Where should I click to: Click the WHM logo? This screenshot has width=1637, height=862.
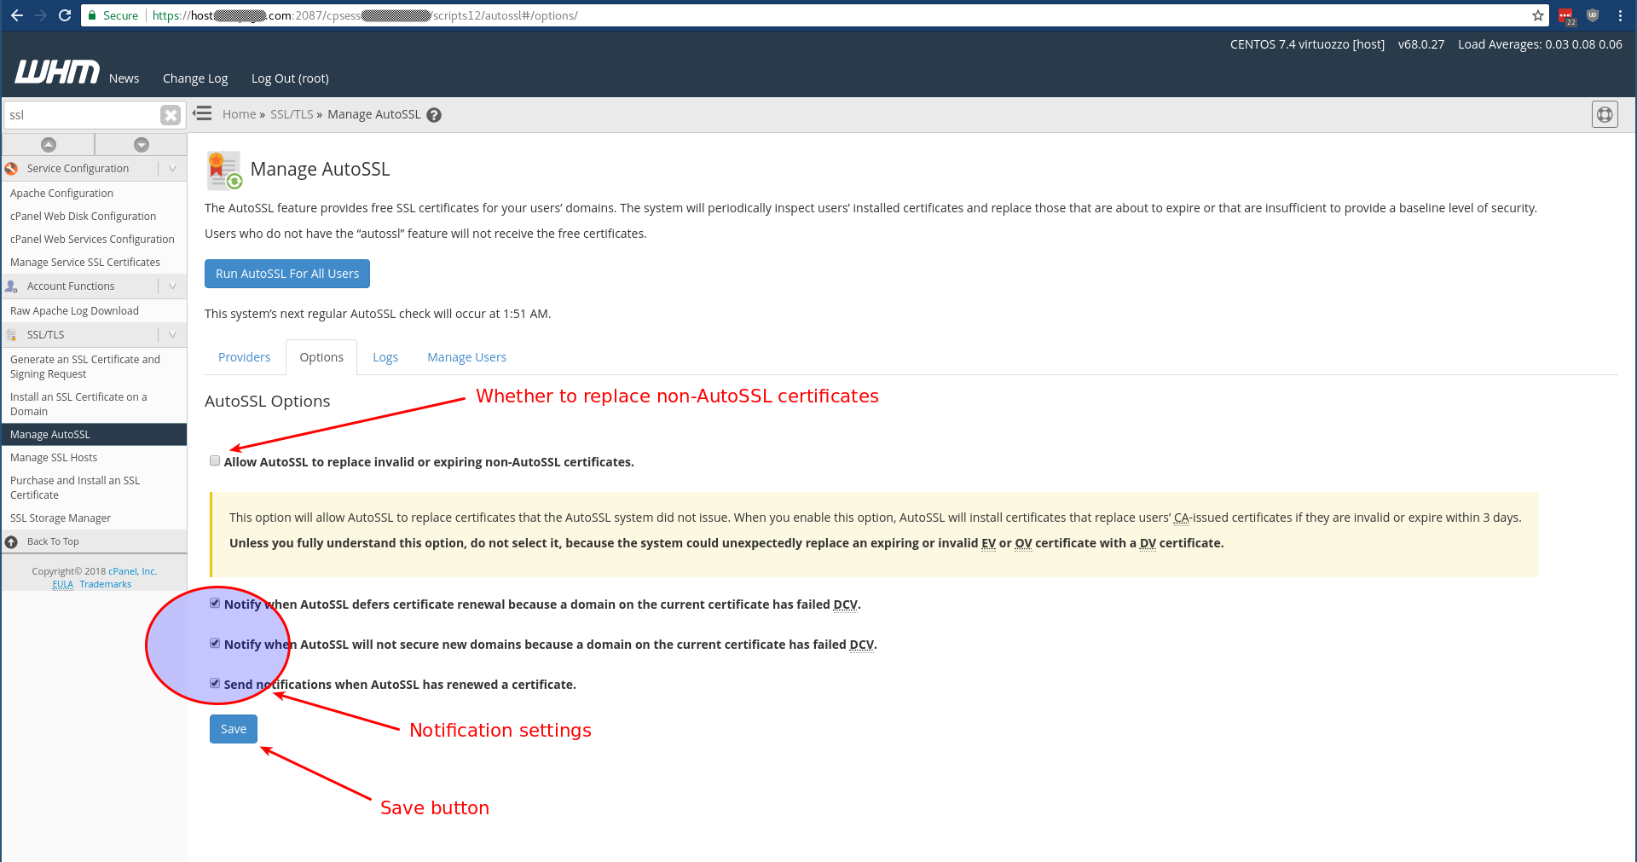(56, 72)
